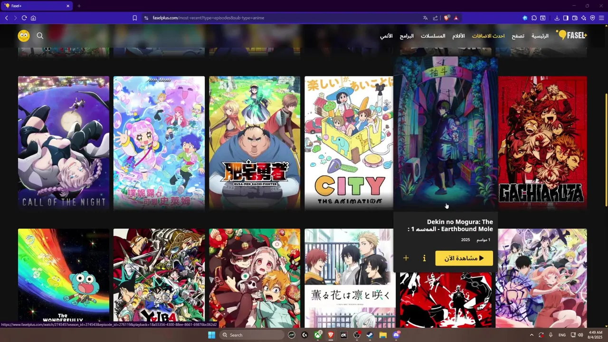608x342 pixels.
Task: Click the browser home icon
Action: 33,18
